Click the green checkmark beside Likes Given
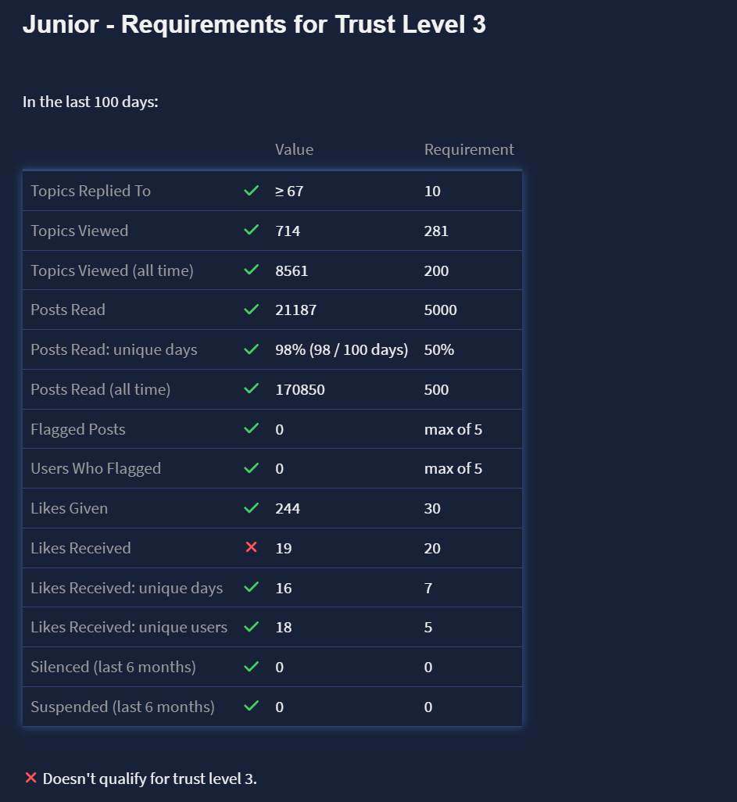This screenshot has height=802, width=737. [251, 508]
